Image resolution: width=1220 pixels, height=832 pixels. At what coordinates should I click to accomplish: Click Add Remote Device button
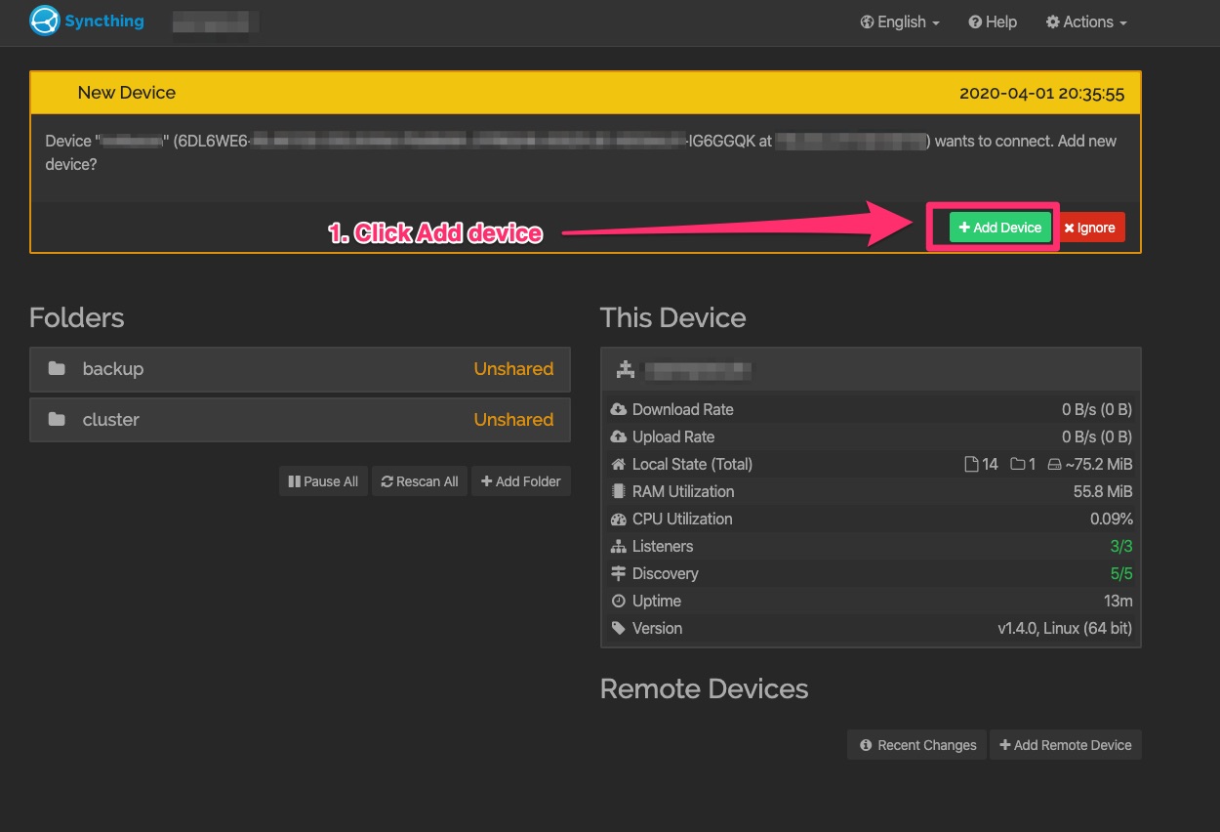1065,745
